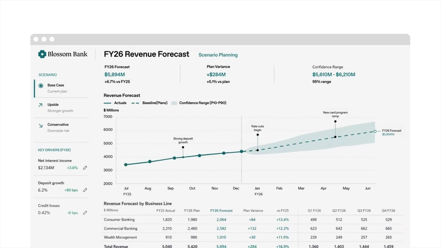
Task: Click the Upside scenario arrow icon
Action: click(40, 105)
